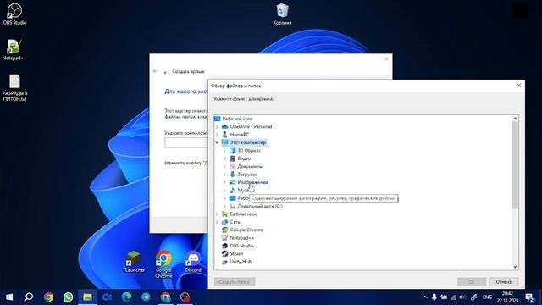Select TLauncher desktop shortcut

click(134, 262)
